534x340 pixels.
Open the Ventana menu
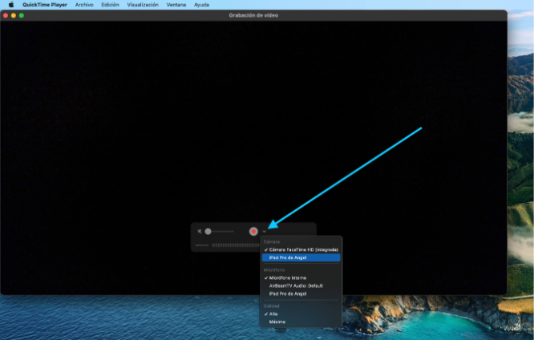(176, 5)
